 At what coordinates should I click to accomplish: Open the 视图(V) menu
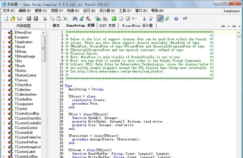pos(57,11)
